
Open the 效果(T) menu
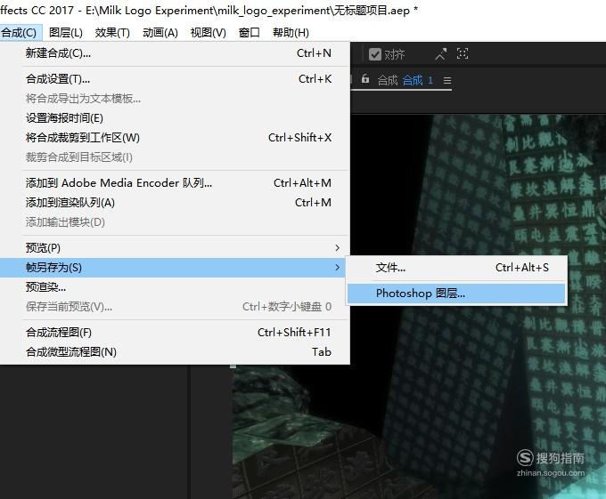[x=112, y=33]
